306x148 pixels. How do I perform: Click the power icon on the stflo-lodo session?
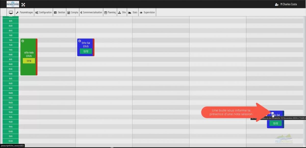pyautogui.click(x=23, y=41)
